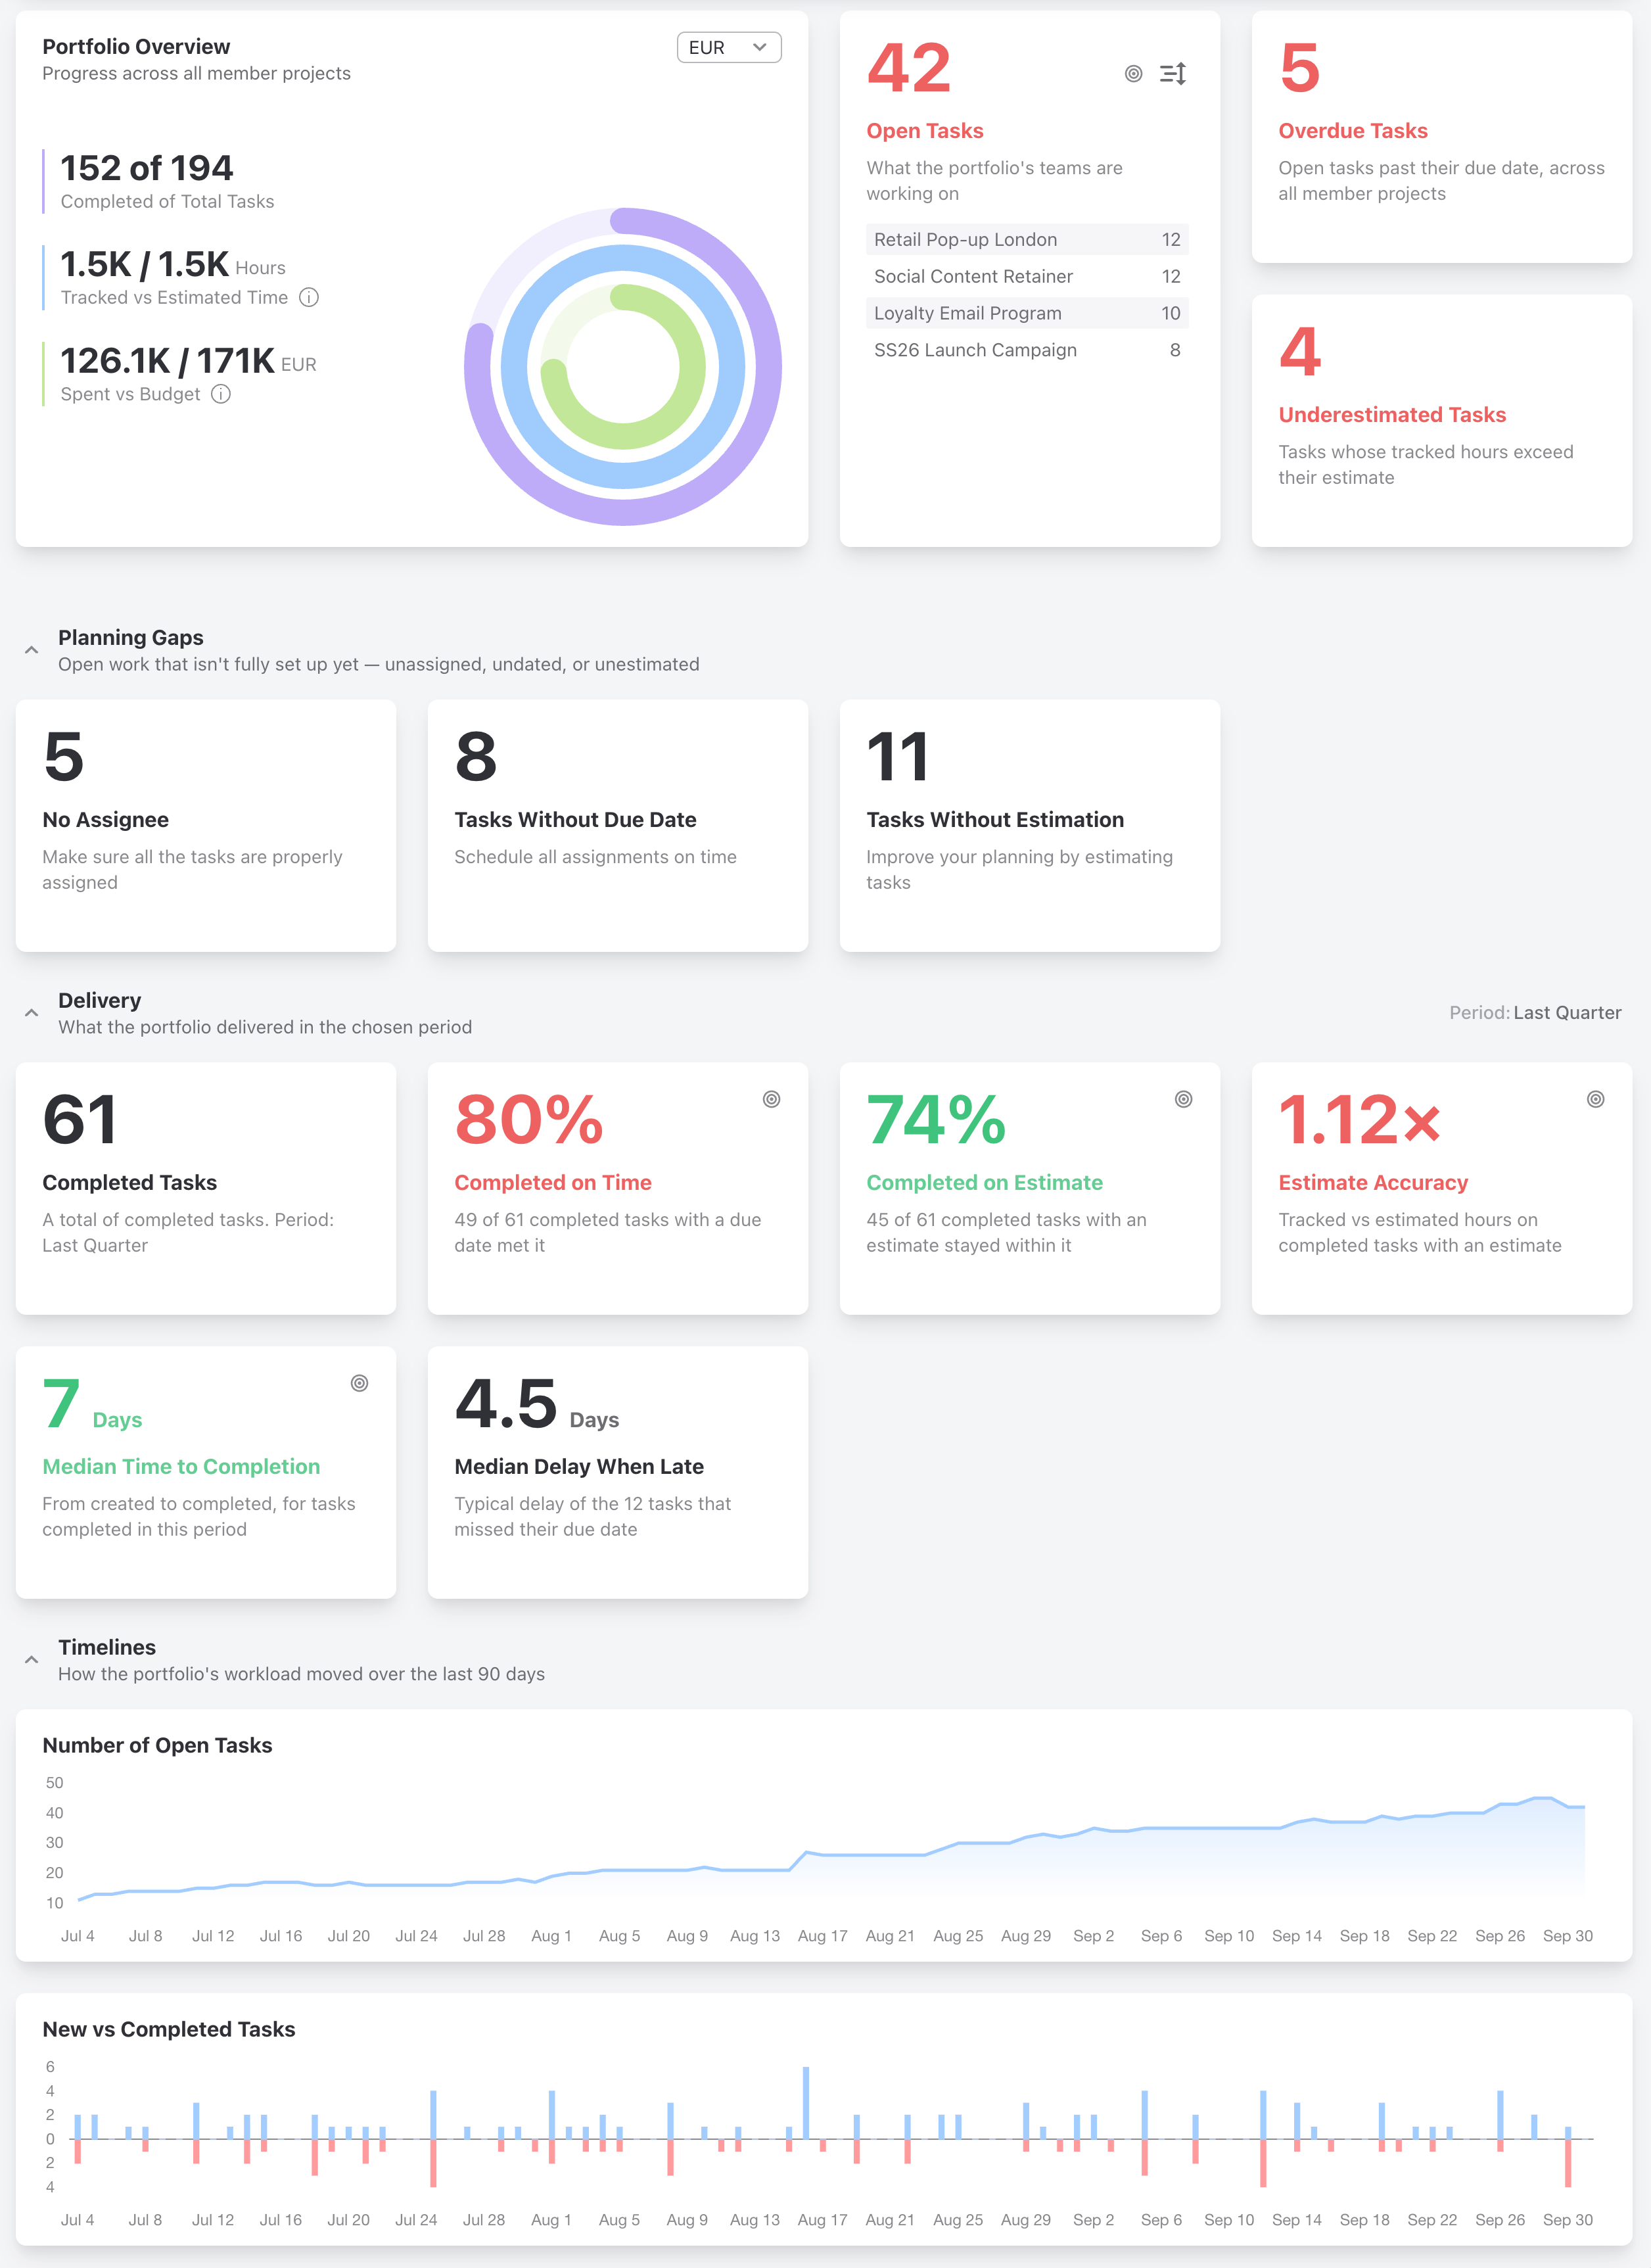Click the blue middle ring of the donut chart
Screen dimensions: 1651x2268
732,366
